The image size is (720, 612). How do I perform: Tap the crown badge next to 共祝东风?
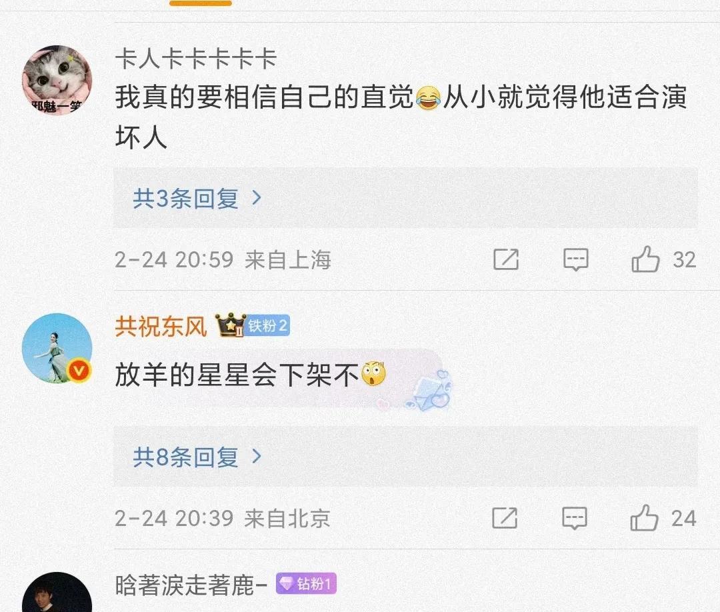231,325
